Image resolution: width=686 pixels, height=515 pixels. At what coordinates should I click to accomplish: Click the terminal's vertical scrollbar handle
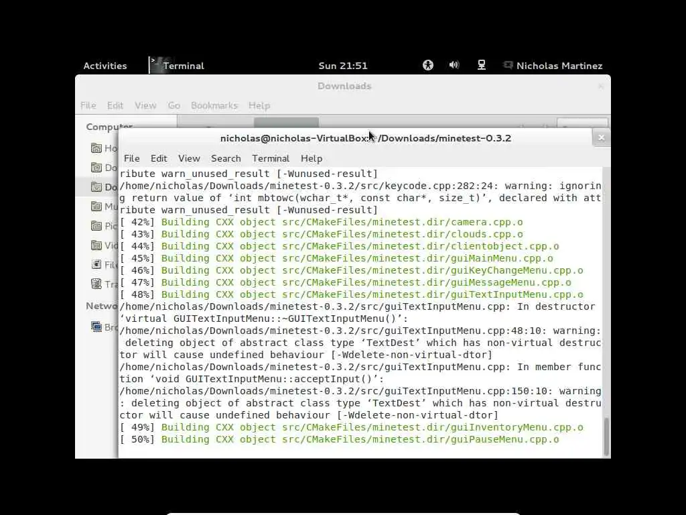coord(606,437)
